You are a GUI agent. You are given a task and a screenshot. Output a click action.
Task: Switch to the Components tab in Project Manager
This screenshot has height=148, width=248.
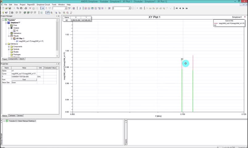point(13,59)
